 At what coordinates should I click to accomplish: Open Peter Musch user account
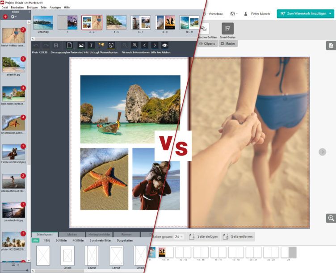(257, 14)
